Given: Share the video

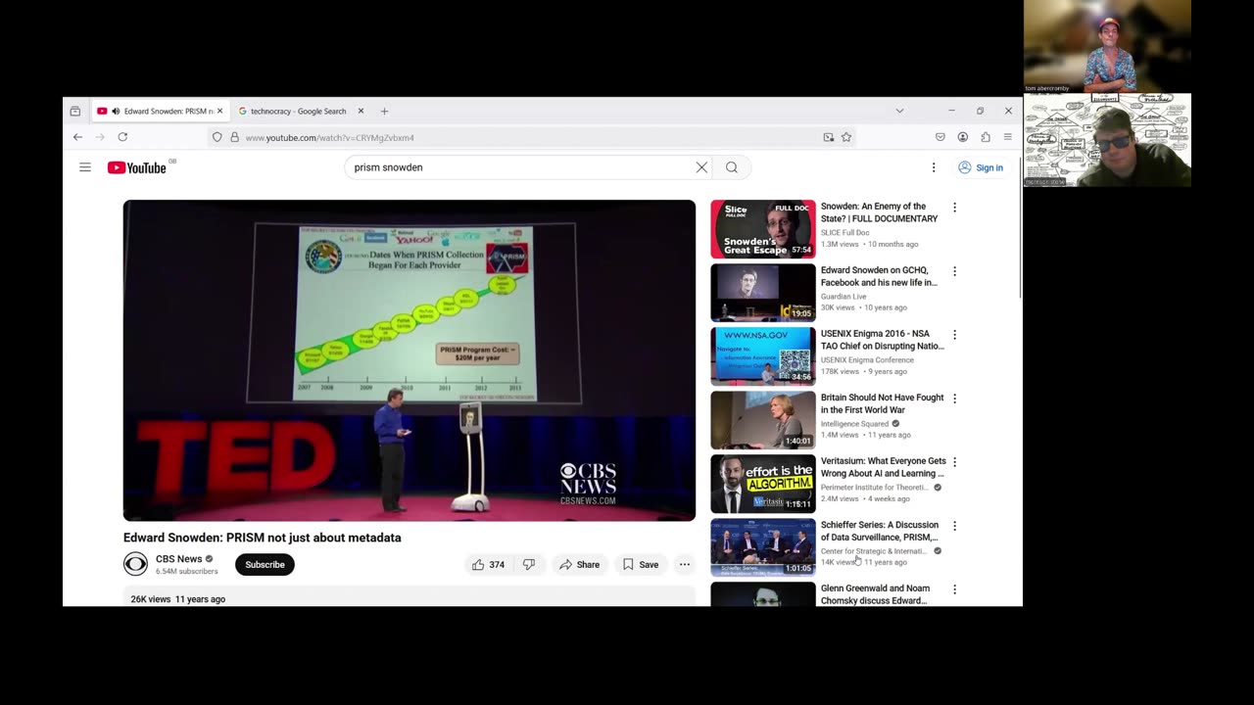Looking at the screenshot, I should click(579, 564).
